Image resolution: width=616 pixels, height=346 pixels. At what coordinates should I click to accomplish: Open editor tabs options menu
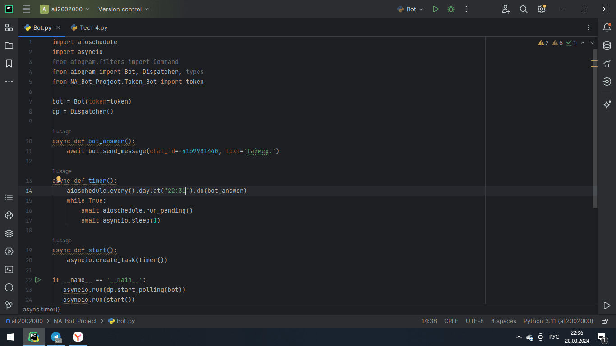[x=589, y=27]
